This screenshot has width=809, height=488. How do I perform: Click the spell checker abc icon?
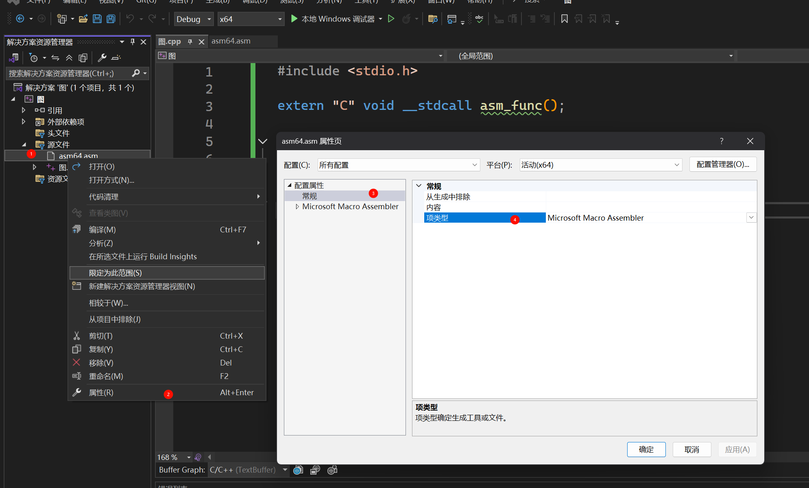click(x=479, y=19)
